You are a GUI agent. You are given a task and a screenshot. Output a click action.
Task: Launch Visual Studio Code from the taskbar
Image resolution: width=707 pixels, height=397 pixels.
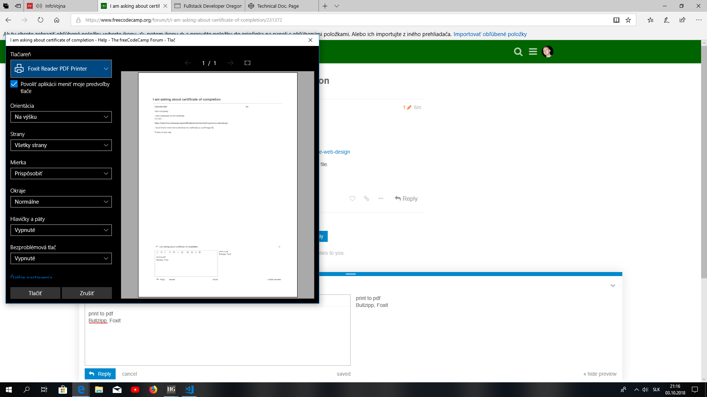click(189, 389)
